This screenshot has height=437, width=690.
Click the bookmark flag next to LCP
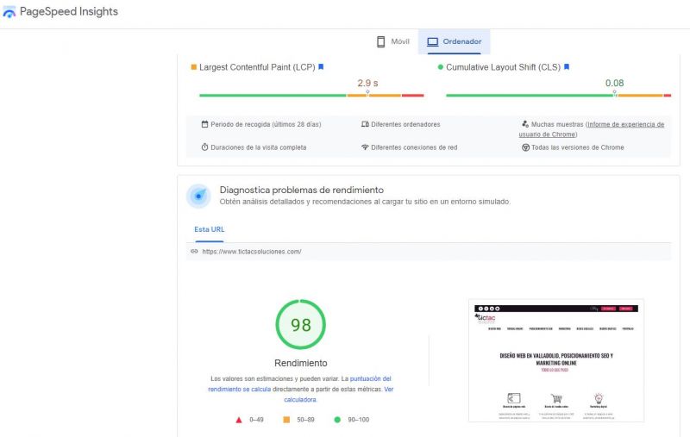click(321, 67)
